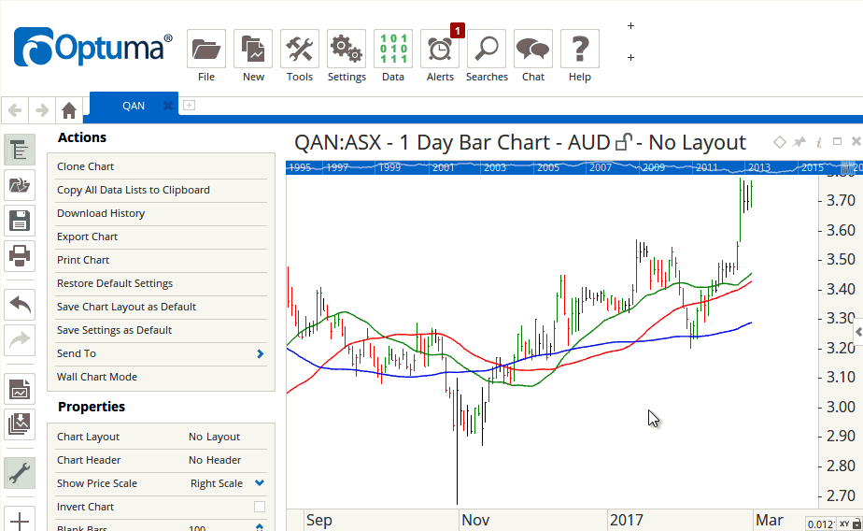This screenshot has height=531, width=863.
Task: Click the 2017 date axis label
Action: pyautogui.click(x=627, y=520)
